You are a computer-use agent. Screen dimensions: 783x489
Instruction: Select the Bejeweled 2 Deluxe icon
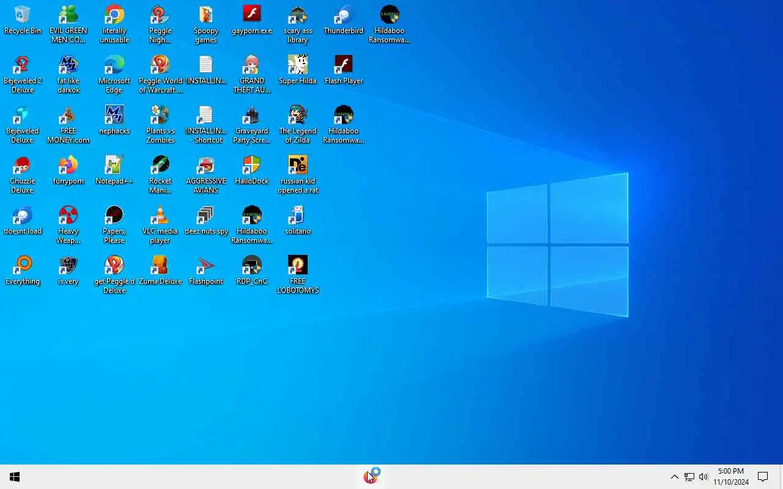pos(22,75)
